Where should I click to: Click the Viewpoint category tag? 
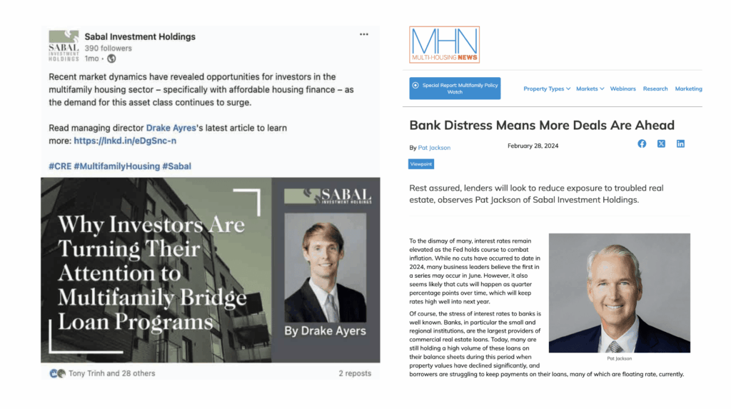(x=421, y=164)
